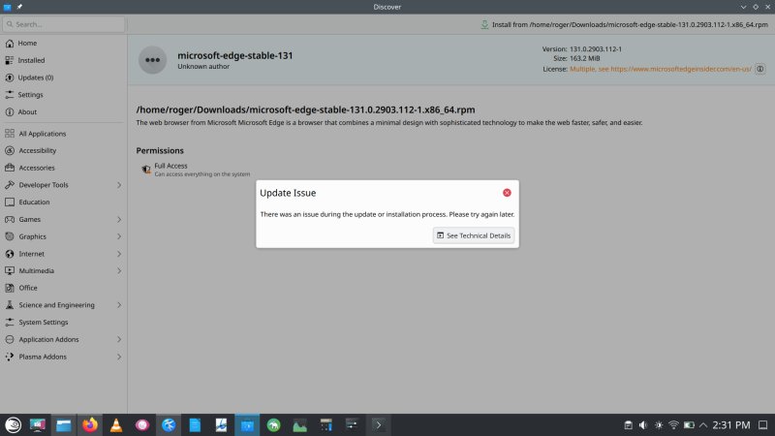Click the microsoft-edge-stable package placeholder icon

(x=152, y=60)
